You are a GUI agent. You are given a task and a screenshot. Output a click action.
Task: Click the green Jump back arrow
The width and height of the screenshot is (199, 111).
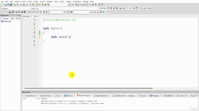(x=102, y=8)
